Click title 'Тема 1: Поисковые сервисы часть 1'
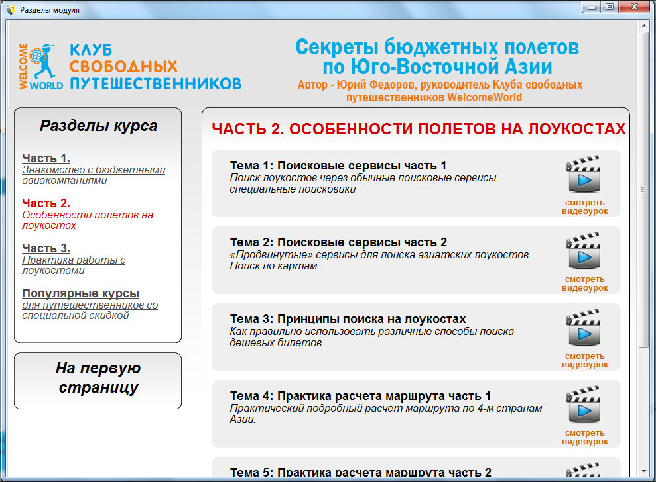 [338, 166]
